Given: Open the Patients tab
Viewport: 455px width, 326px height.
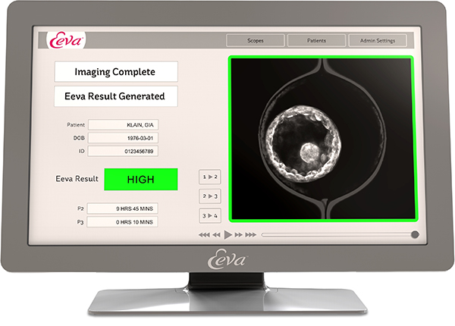Looking at the screenshot, I should (x=316, y=41).
